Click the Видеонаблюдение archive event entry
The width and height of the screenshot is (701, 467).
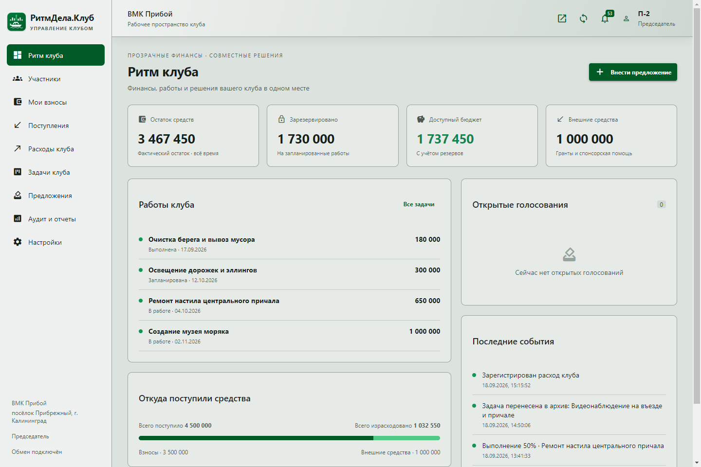[x=569, y=415]
